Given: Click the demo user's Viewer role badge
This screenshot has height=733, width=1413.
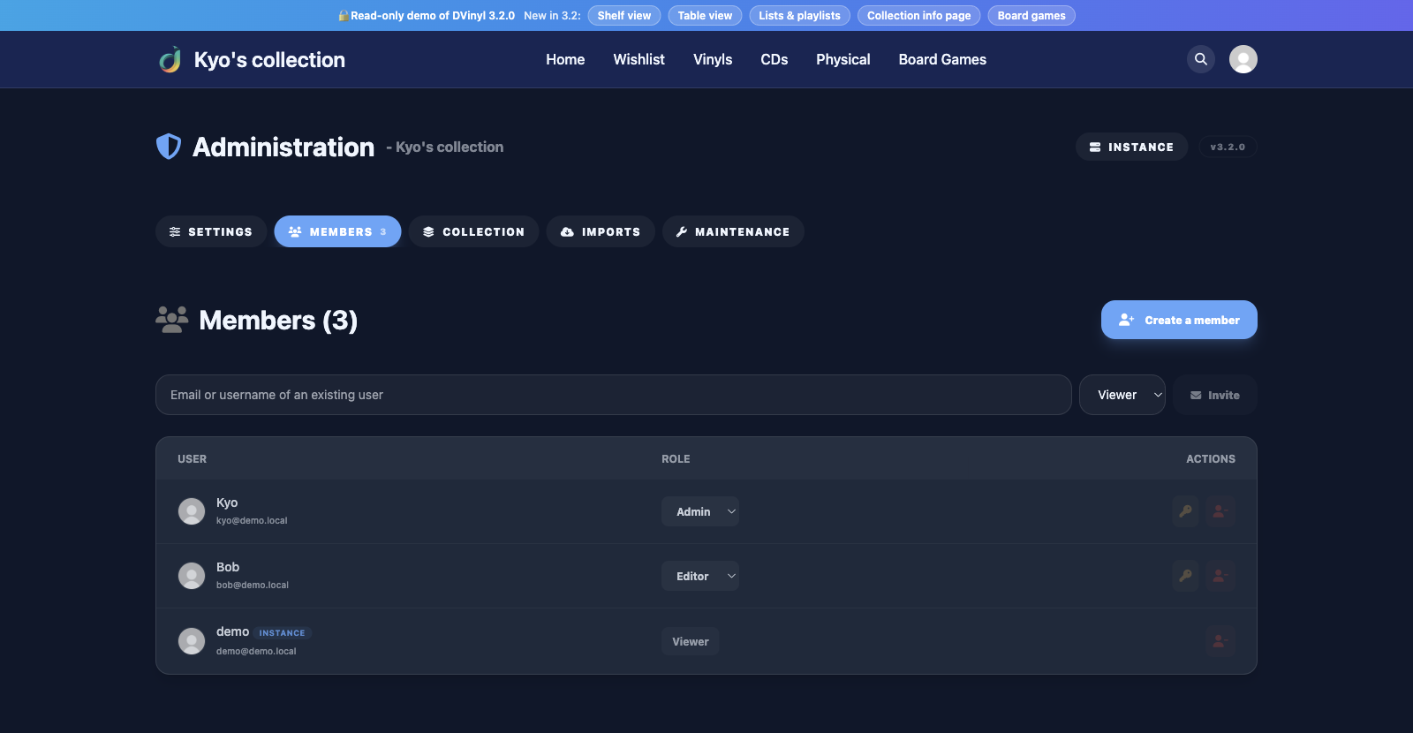Looking at the screenshot, I should [691, 641].
